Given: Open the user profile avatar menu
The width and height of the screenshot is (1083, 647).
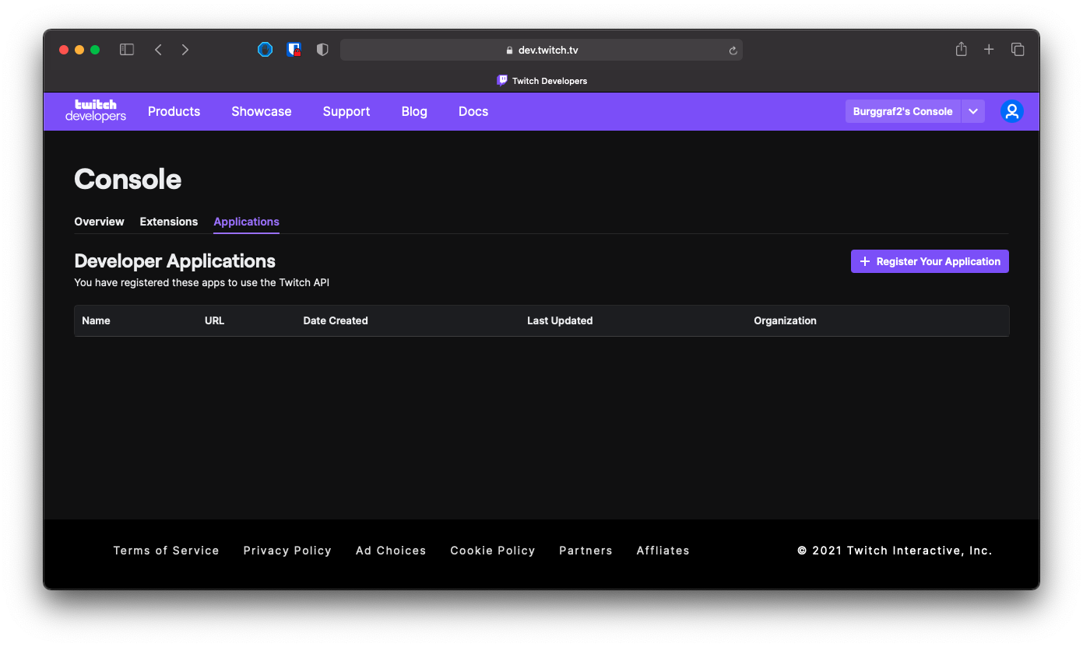Looking at the screenshot, I should 1011,111.
